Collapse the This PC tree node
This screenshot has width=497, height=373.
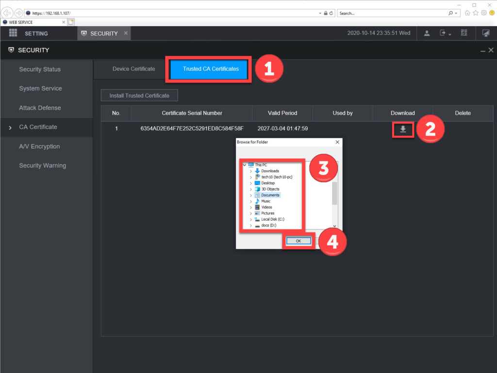coord(245,165)
